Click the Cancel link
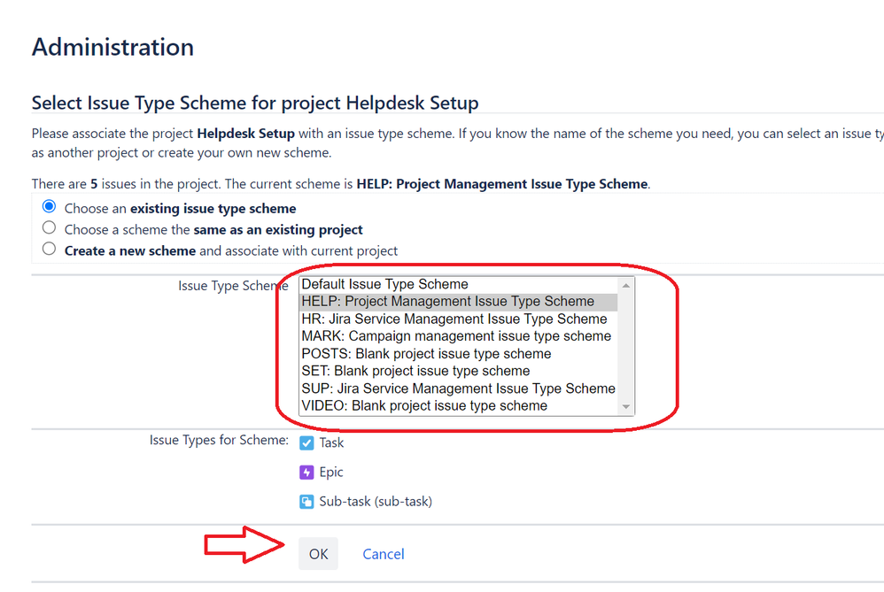This screenshot has width=884, height=592. [x=383, y=553]
